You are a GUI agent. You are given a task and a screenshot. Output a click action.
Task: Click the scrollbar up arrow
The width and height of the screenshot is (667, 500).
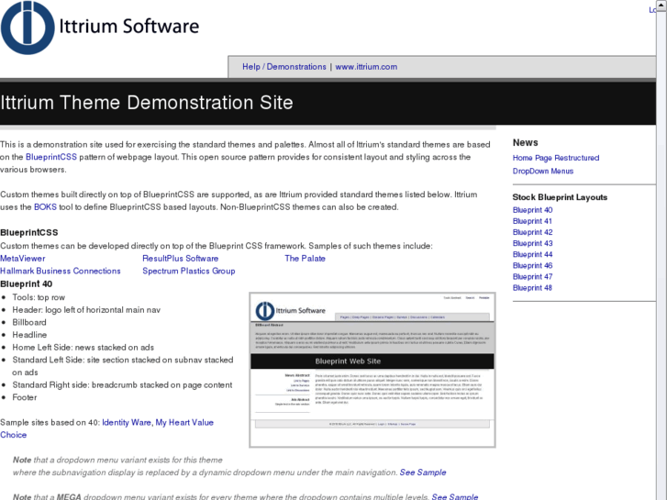click(x=661, y=5)
